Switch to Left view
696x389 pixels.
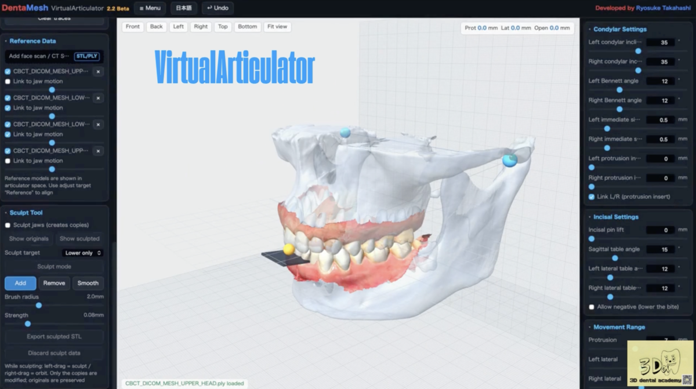179,27
